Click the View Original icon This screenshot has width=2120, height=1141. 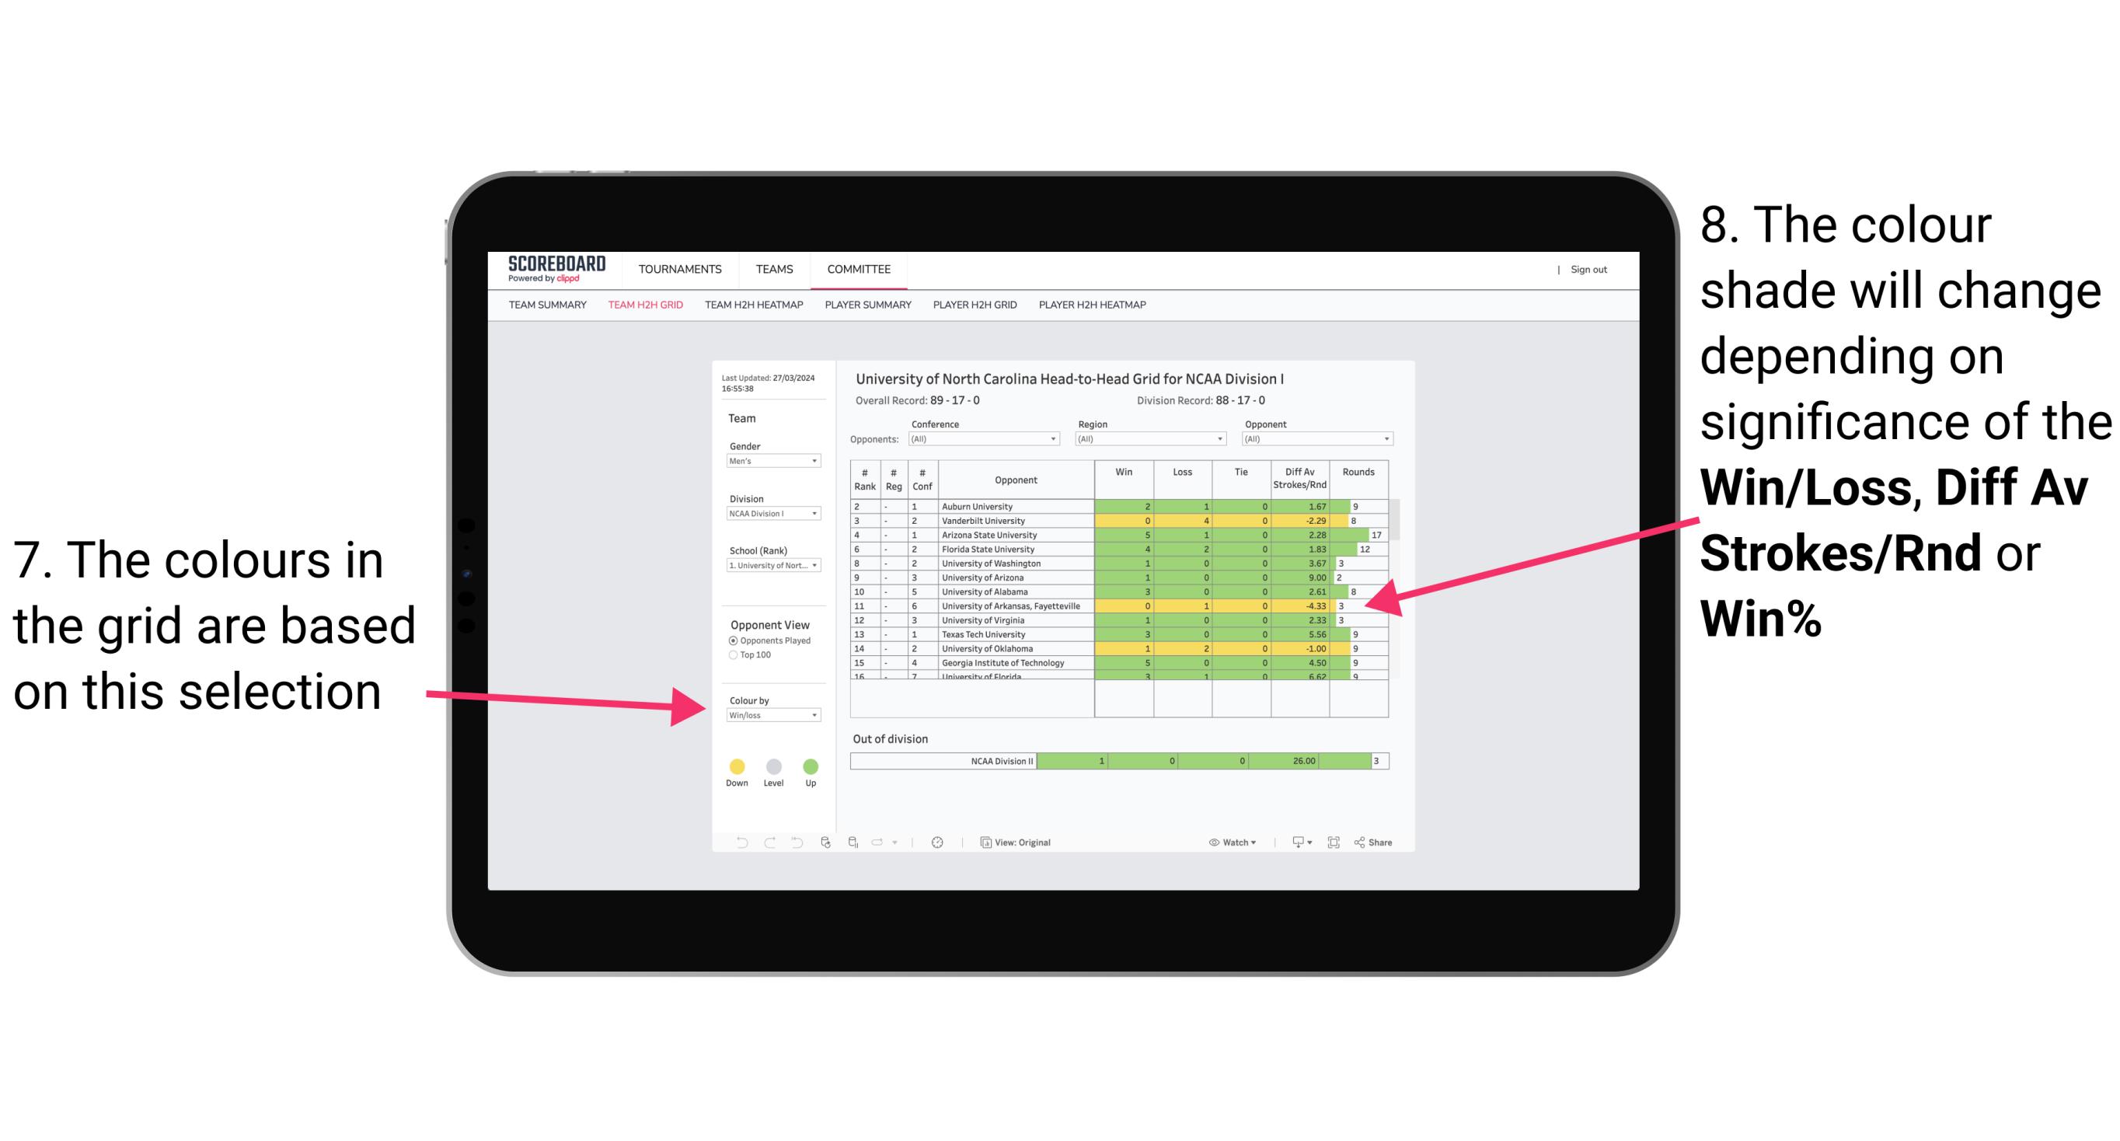point(982,842)
